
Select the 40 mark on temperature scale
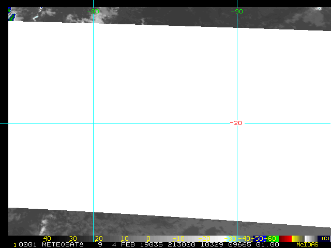coord(47,238)
